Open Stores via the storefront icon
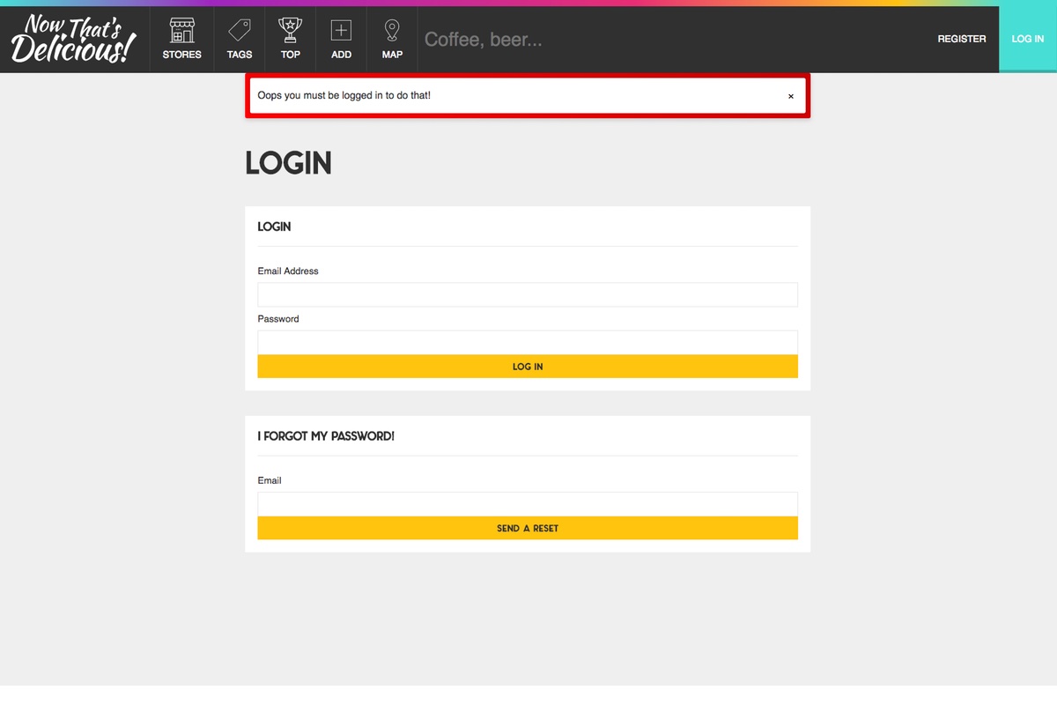 click(181, 31)
